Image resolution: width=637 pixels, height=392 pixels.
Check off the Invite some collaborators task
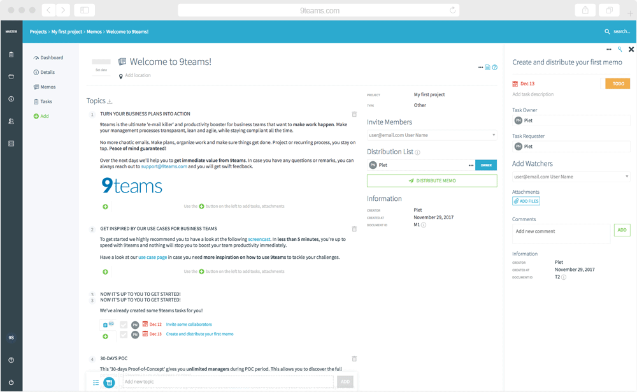coord(124,324)
